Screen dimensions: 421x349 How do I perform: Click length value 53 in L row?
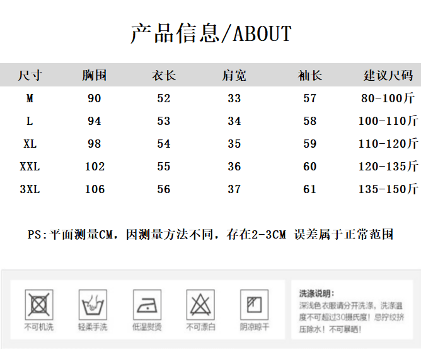pyautogui.click(x=164, y=121)
